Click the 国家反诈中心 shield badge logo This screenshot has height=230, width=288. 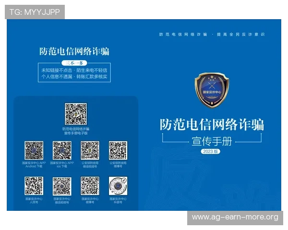pyautogui.click(x=212, y=90)
